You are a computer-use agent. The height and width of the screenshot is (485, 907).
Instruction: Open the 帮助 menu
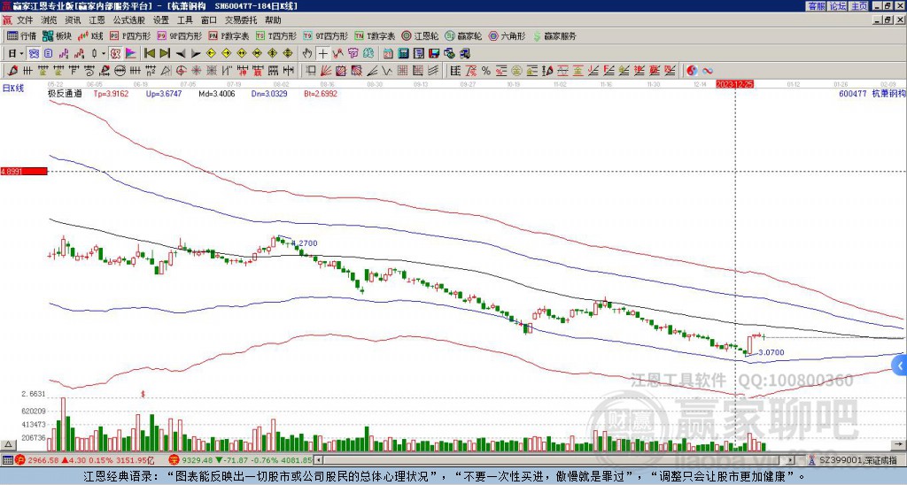pyautogui.click(x=273, y=20)
